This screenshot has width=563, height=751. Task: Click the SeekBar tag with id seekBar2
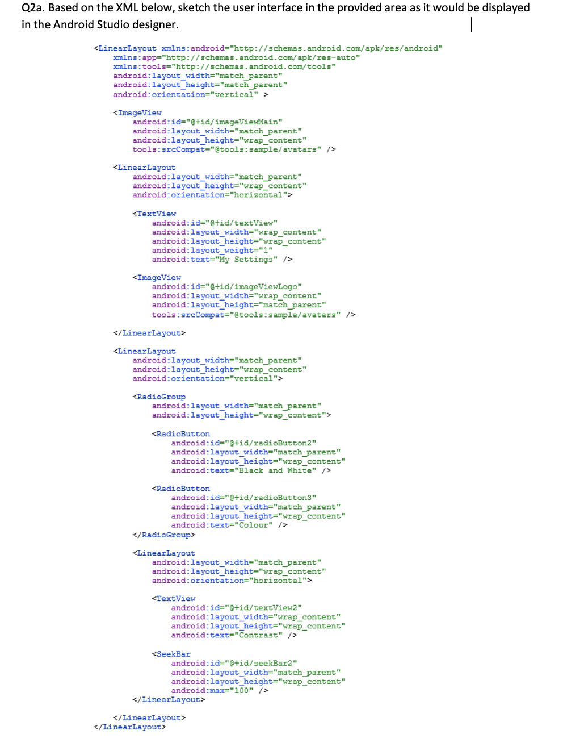click(x=171, y=654)
